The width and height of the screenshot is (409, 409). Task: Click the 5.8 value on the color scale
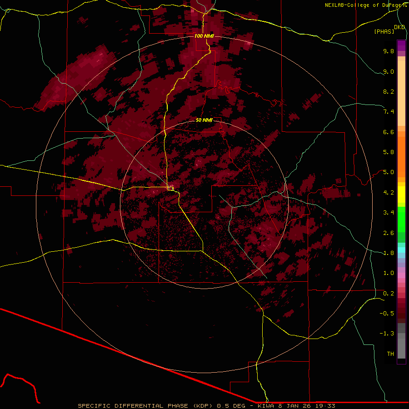tap(389, 152)
